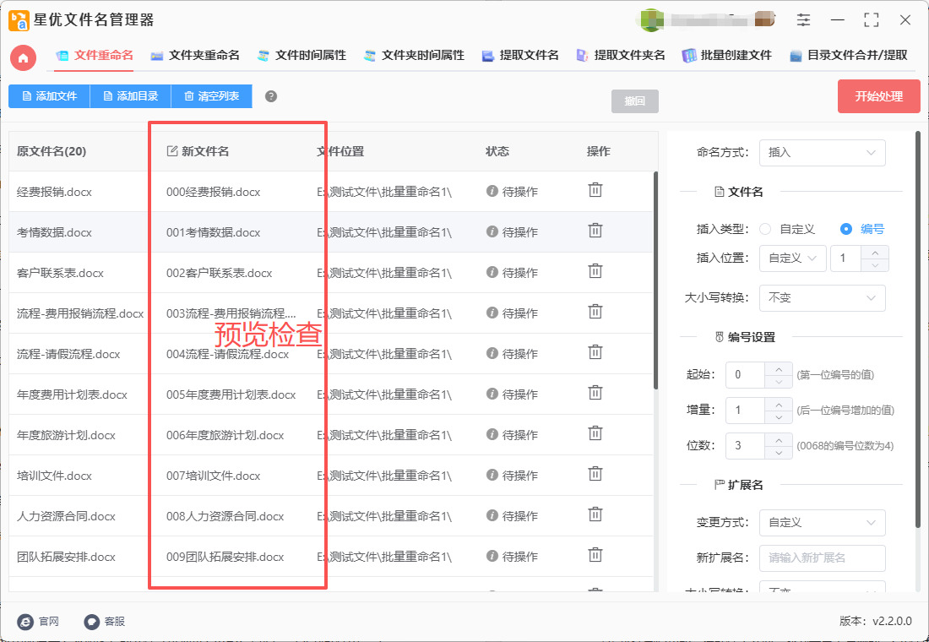Viewport: 929px width, 642px height.
Task: Go to the 提取文件名 tab
Action: pos(520,56)
